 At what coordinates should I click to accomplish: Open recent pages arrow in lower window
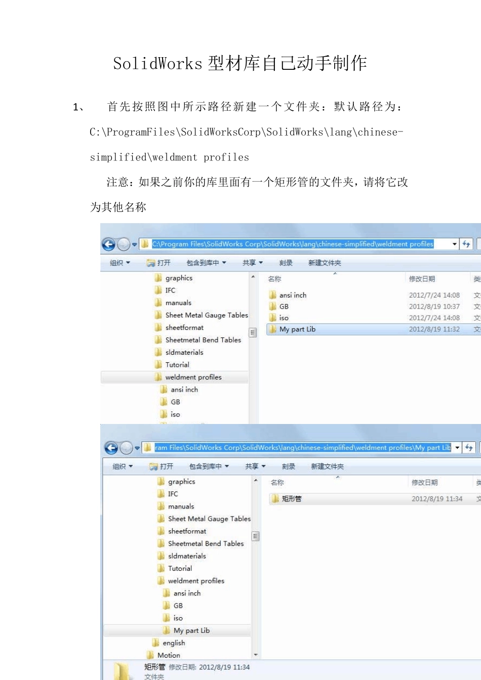pyautogui.click(x=137, y=448)
